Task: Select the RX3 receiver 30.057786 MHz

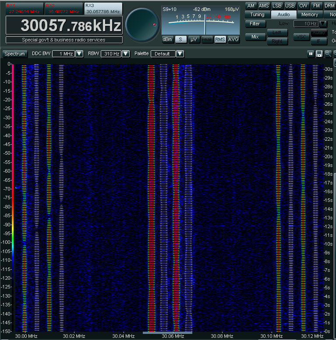Action: tap(103, 9)
